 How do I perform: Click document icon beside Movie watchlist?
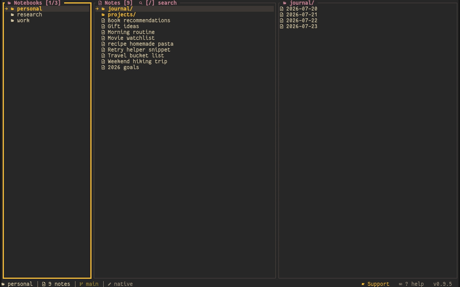coord(103,38)
